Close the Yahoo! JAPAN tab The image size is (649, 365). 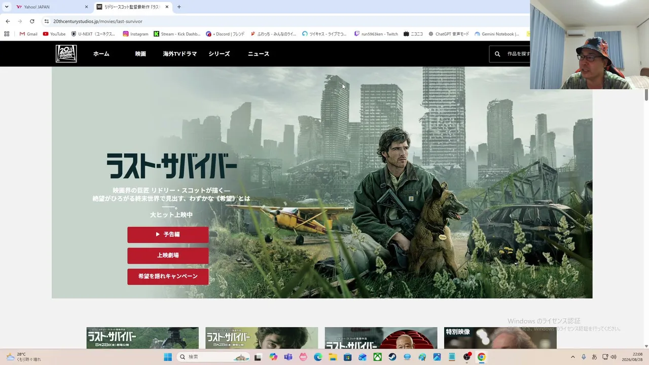click(86, 7)
